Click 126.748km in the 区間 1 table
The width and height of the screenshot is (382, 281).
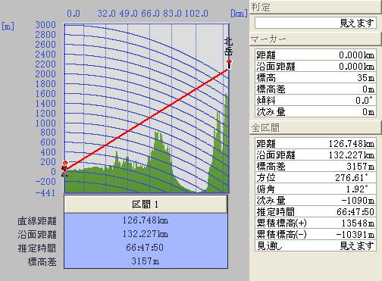point(146,220)
